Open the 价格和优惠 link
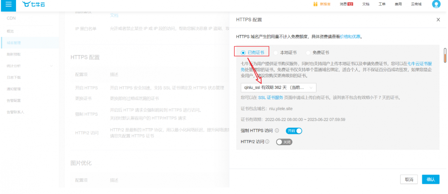Screen dimensions: 448x194 pos(350,36)
